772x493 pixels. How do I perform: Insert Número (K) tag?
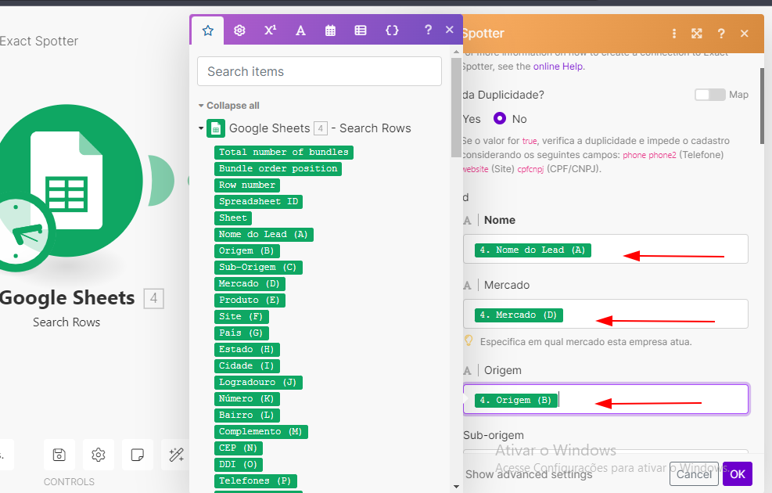click(x=246, y=398)
